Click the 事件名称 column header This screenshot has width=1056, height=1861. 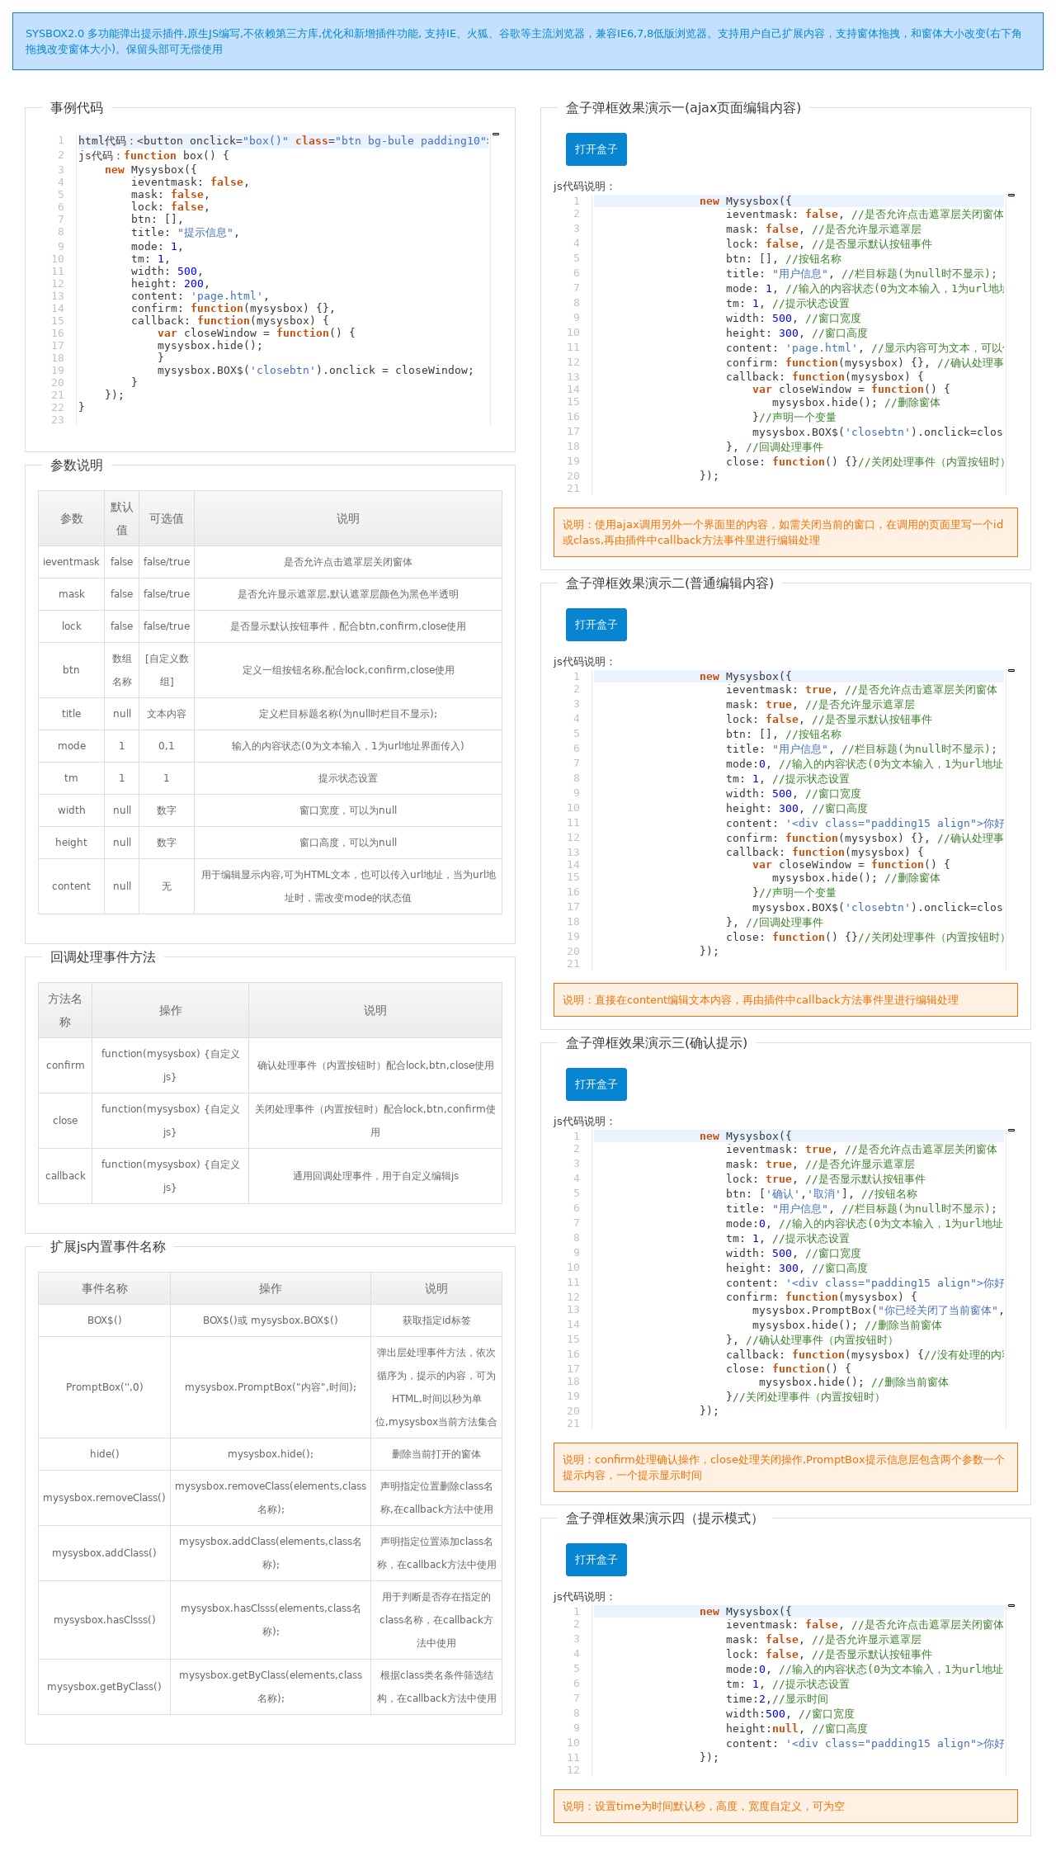tap(105, 1288)
